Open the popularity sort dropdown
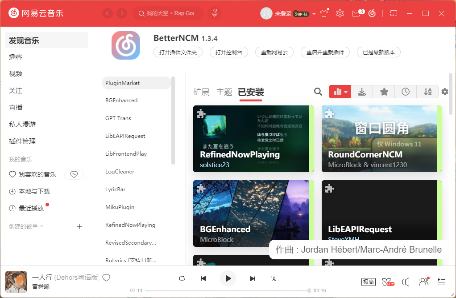The image size is (456, 298). [x=340, y=92]
